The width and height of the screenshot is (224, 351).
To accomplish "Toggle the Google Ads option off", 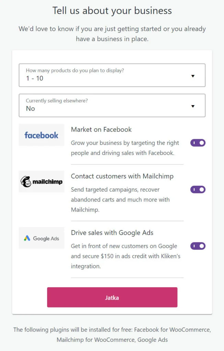I will 198,246.
